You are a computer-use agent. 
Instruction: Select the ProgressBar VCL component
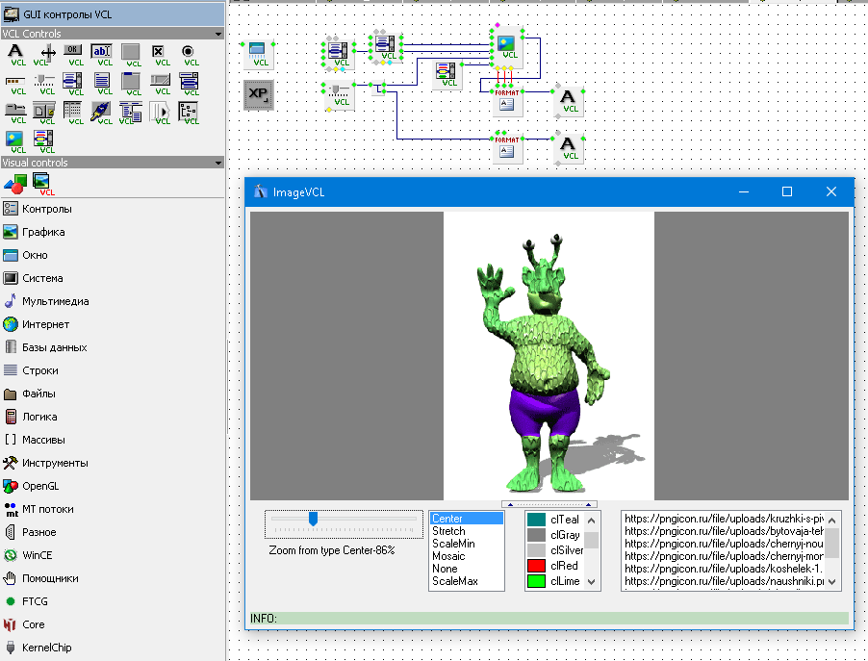point(15,84)
